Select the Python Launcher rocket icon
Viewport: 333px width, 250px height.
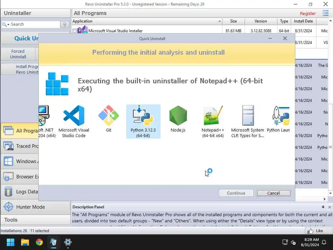pyautogui.click(x=281, y=116)
